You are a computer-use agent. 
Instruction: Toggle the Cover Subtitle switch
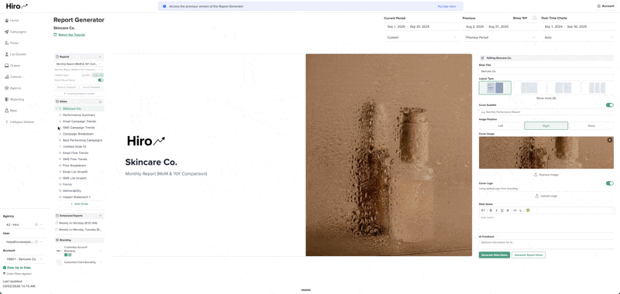pos(610,105)
